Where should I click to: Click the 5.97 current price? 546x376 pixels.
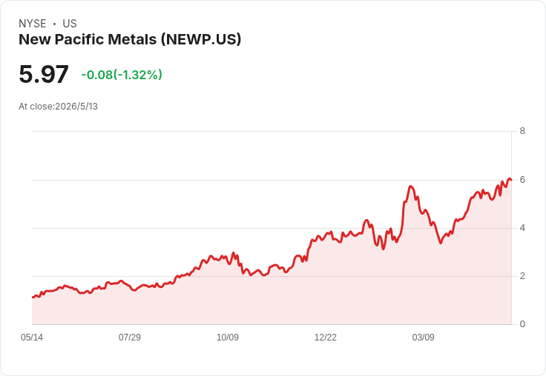44,74
